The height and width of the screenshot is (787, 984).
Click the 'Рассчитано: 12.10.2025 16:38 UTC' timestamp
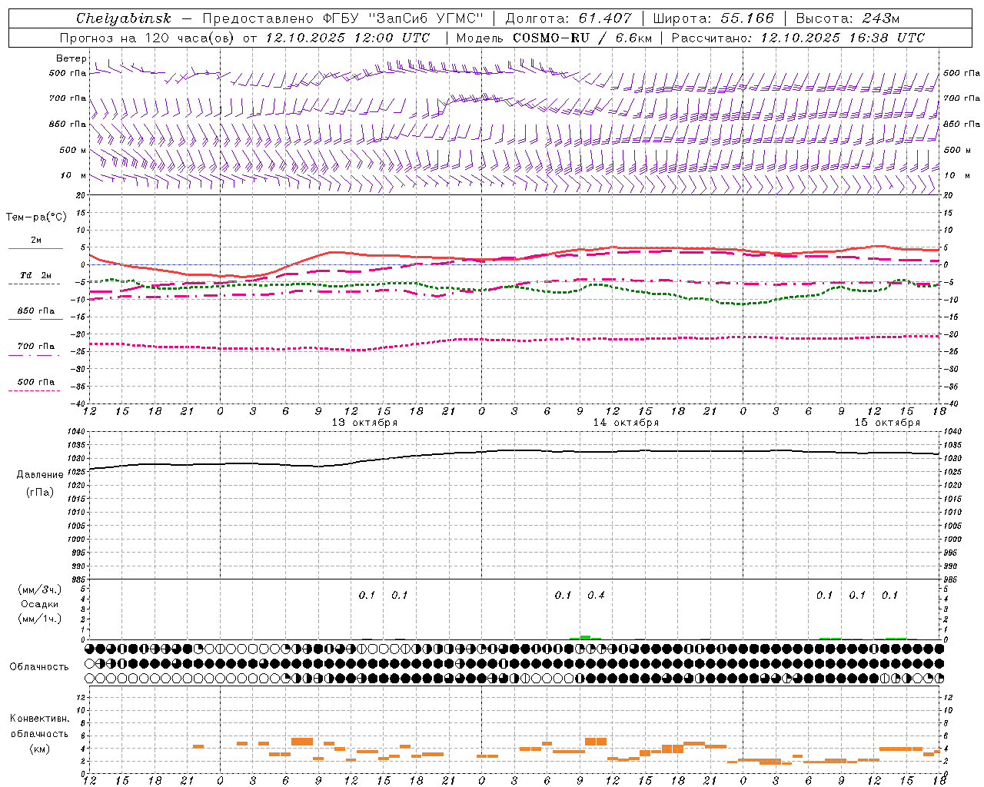(x=798, y=38)
